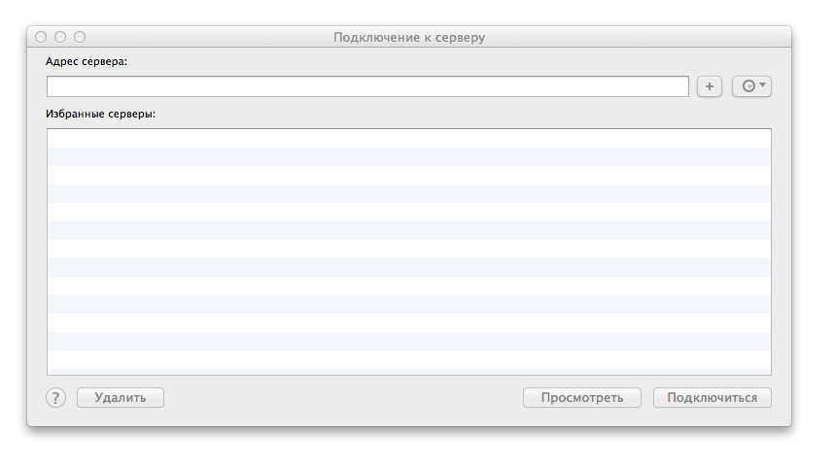The height and width of the screenshot is (465, 835).
Task: Click the small arrow beside the clock icon
Action: pos(762,84)
